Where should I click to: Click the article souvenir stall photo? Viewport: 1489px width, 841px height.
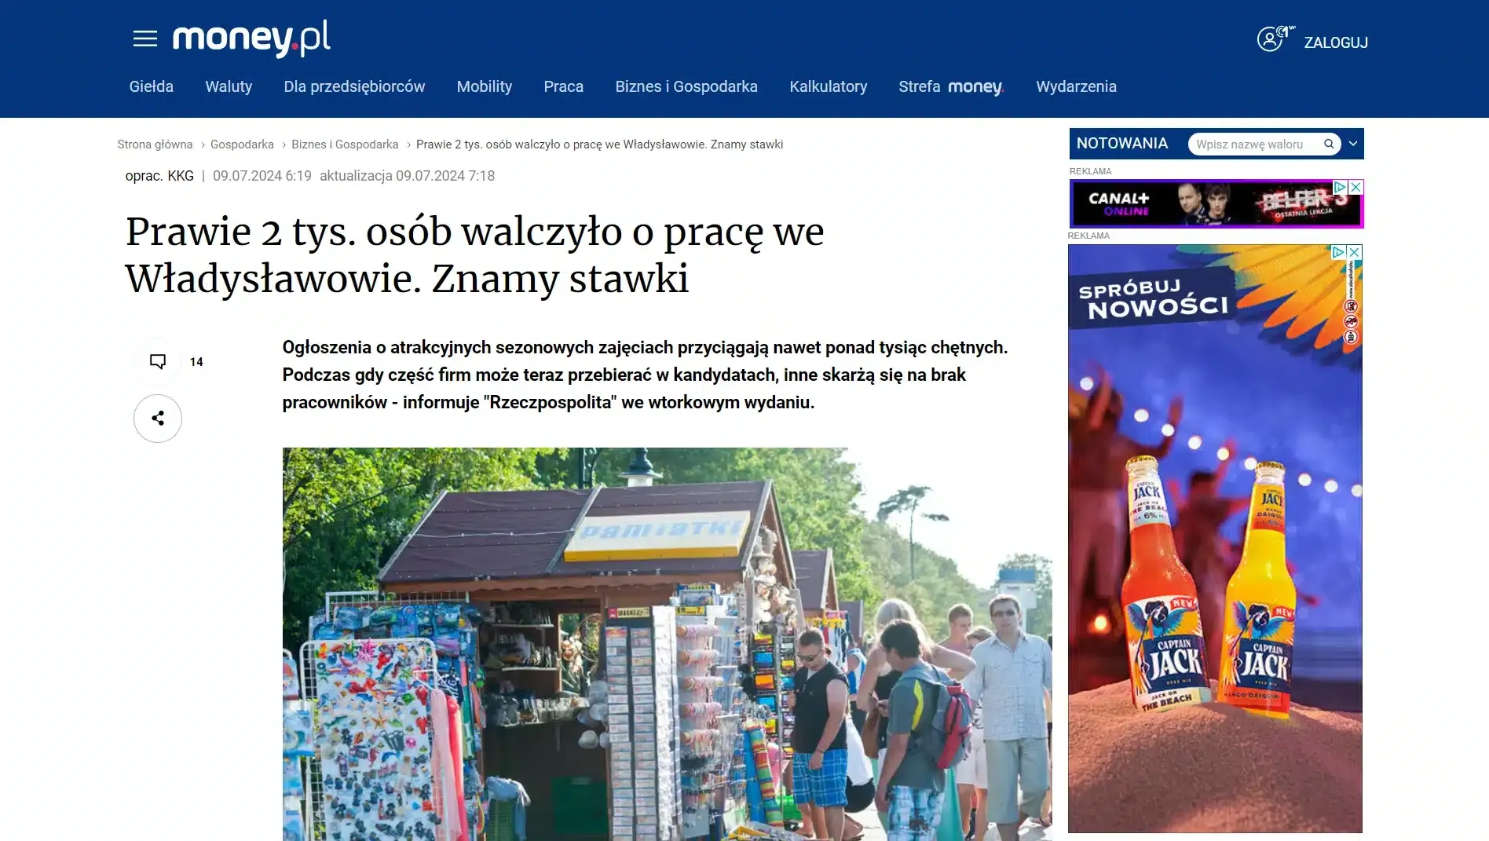tap(667, 644)
